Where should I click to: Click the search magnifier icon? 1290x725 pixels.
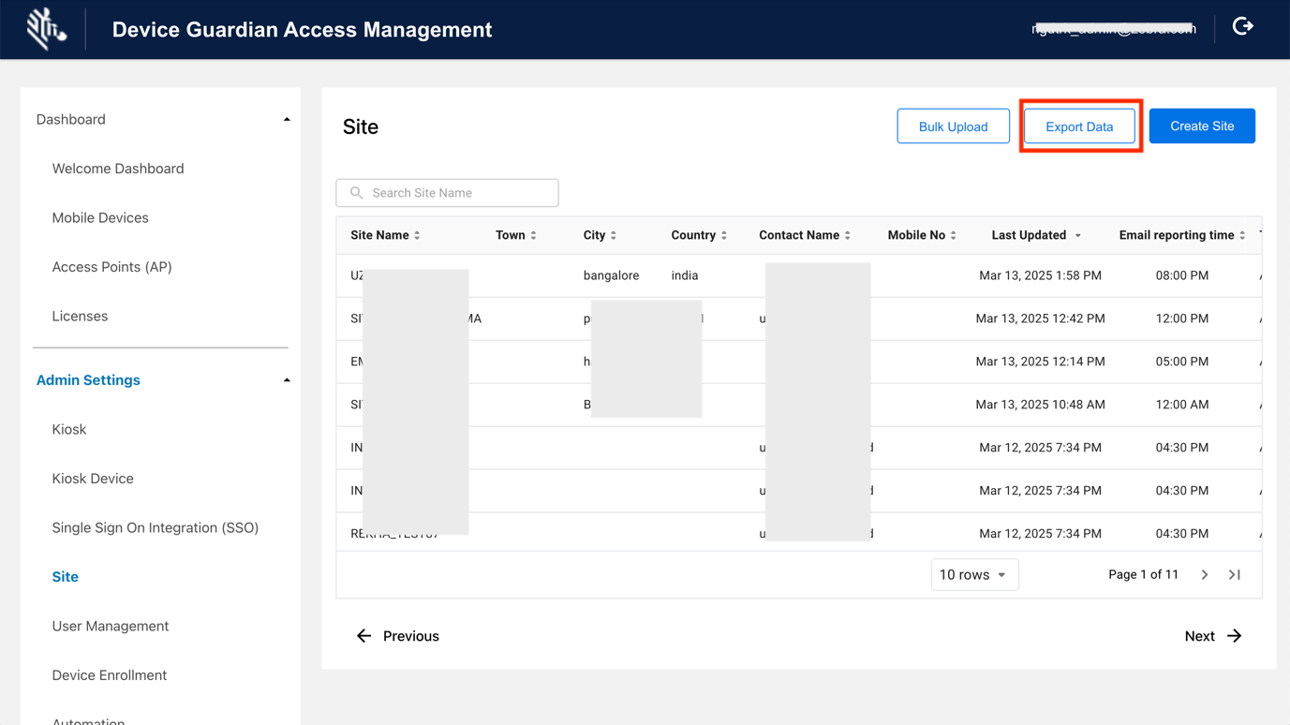click(356, 193)
